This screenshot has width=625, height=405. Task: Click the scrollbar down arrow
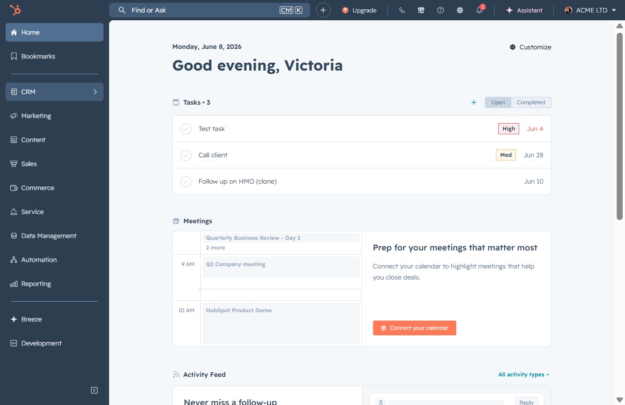coord(619,399)
